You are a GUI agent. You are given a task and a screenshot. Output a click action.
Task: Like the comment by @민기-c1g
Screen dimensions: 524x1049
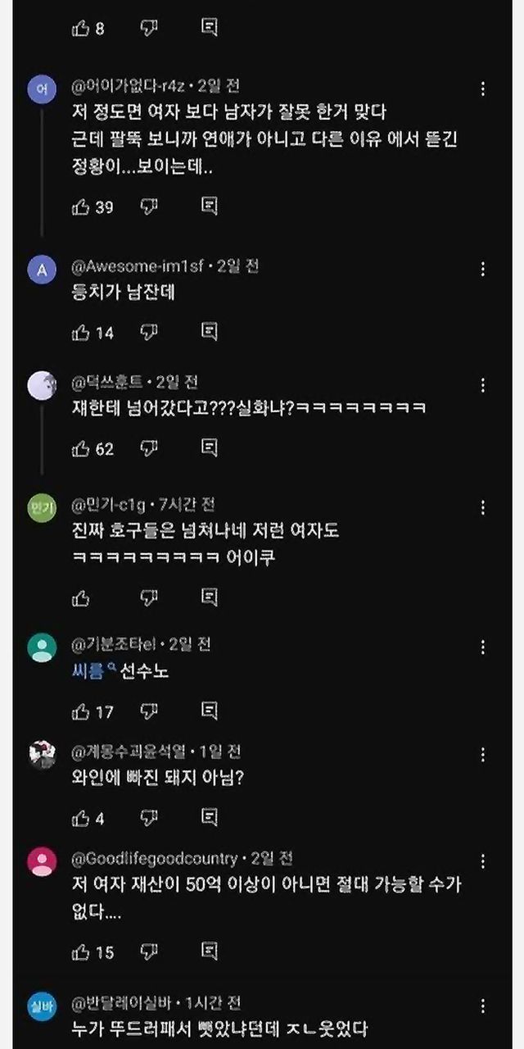click(81, 597)
